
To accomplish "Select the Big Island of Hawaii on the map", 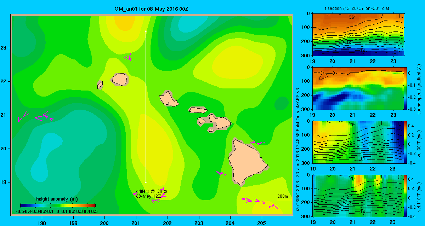I will [x=246, y=162].
